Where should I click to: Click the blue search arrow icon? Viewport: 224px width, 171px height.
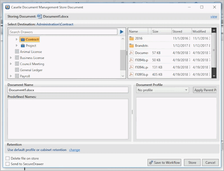pyautogui.click(x=121, y=32)
